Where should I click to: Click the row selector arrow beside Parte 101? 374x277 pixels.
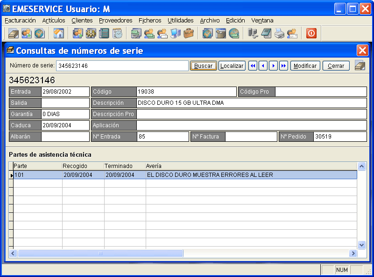[x=11, y=175]
